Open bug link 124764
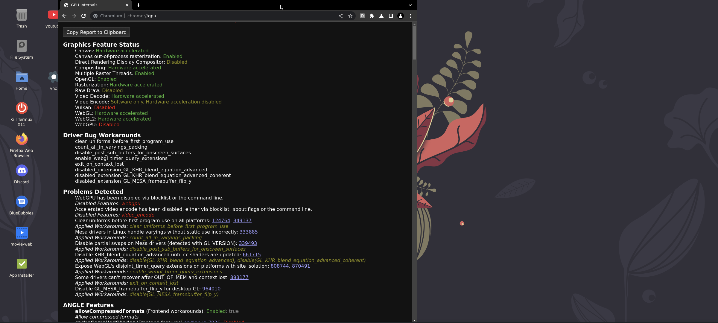Image resolution: width=718 pixels, height=323 pixels. click(x=221, y=220)
